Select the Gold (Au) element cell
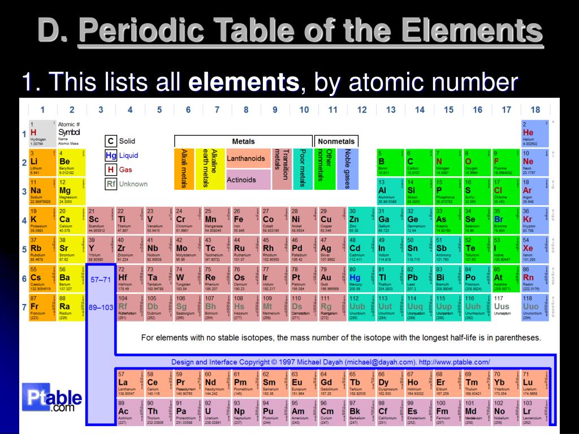The height and width of the screenshot is (434, 579). pos(332,278)
